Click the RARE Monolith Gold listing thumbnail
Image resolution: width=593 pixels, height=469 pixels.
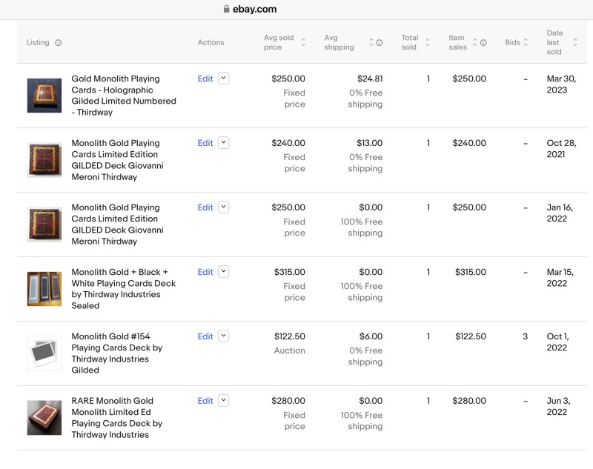44,418
